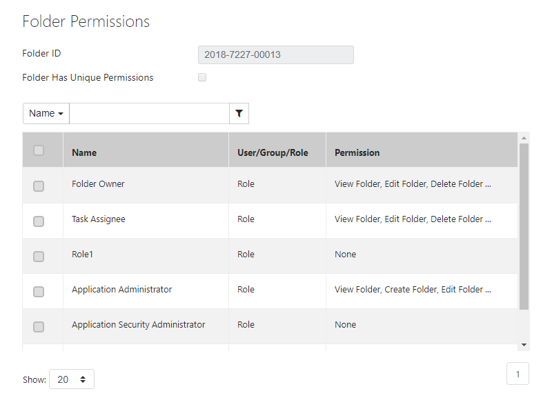Open the Folder Owner entry
Image resolution: width=552 pixels, height=398 pixels.
point(98,183)
